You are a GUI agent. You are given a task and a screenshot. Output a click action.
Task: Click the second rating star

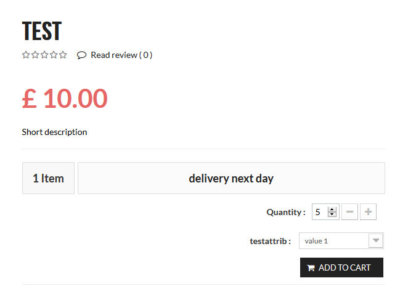[35, 55]
